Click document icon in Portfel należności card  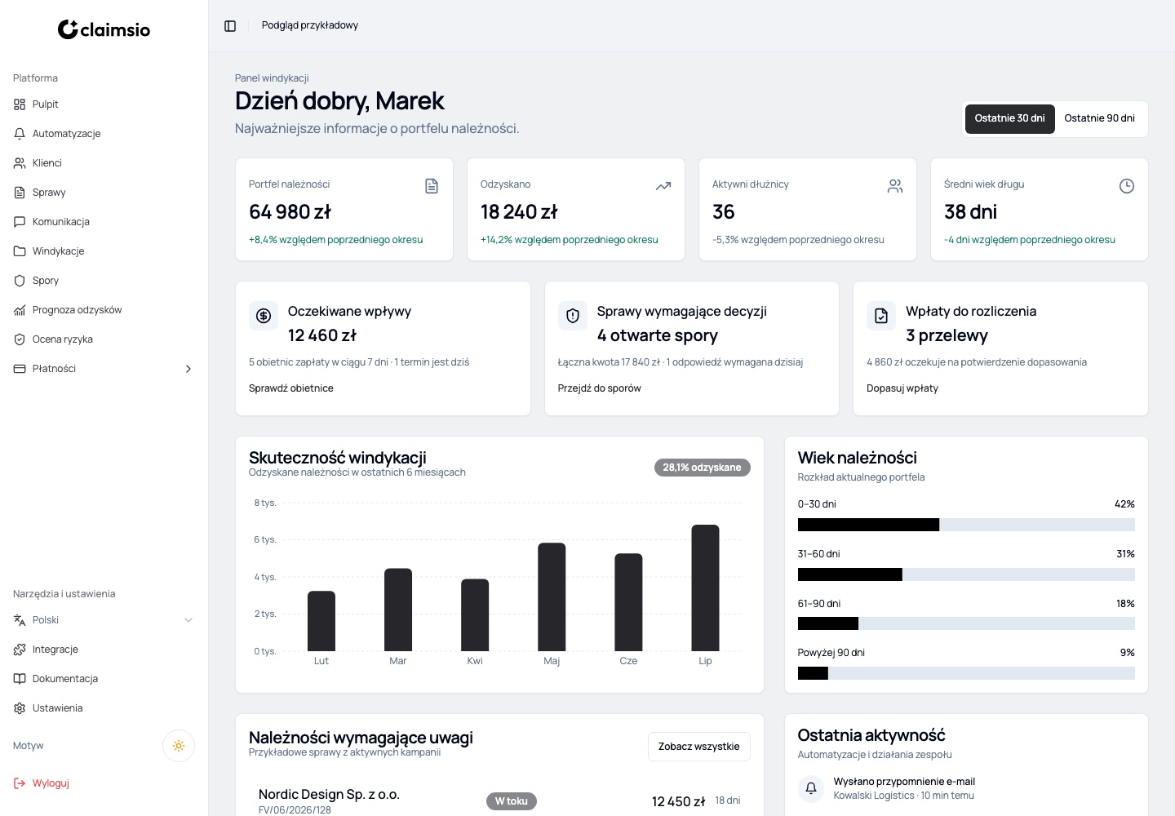[x=432, y=186]
